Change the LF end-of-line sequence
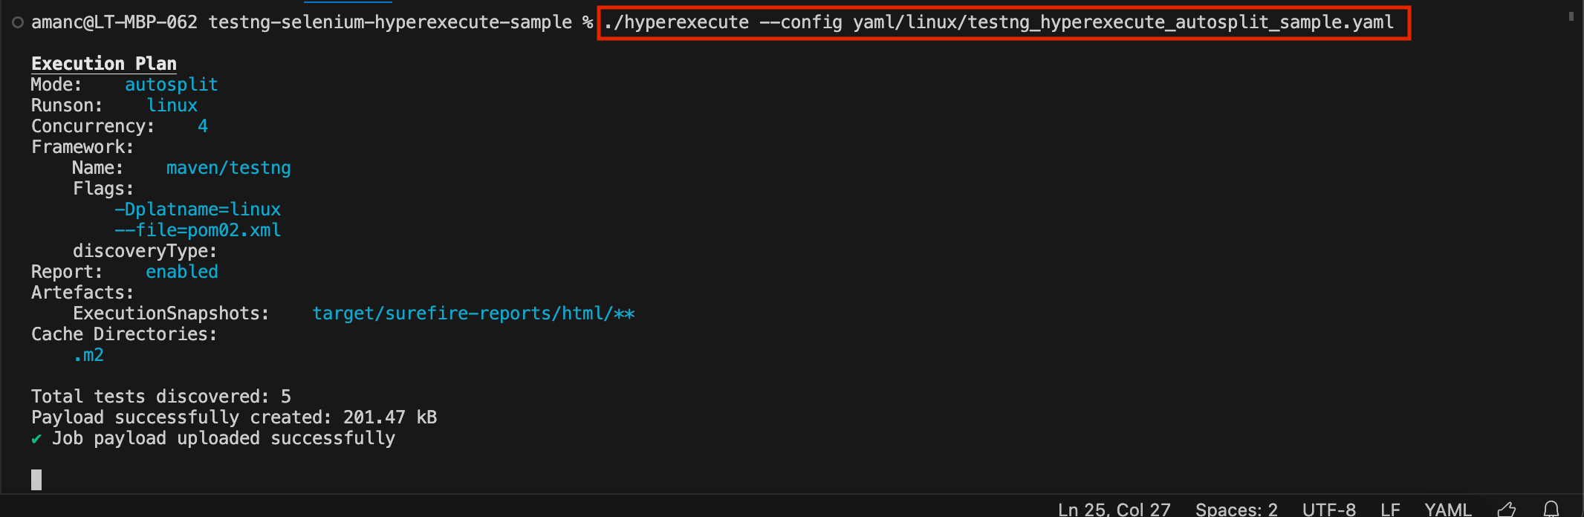This screenshot has height=517, width=1584. 1390,509
